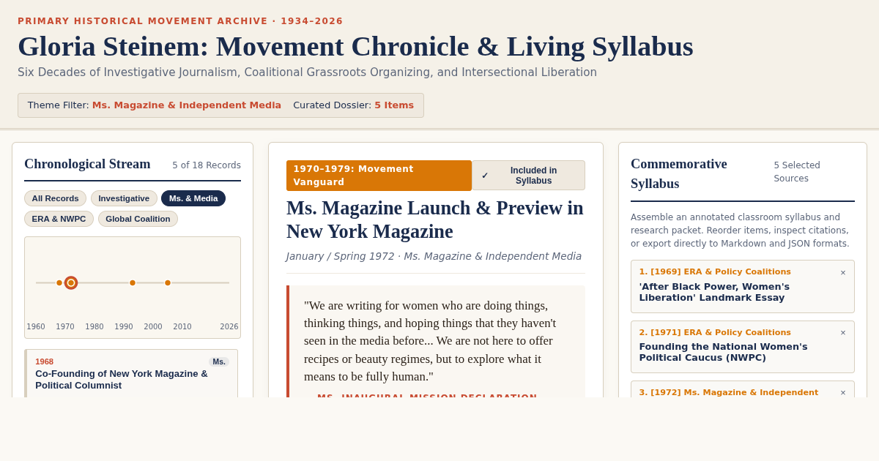Screen dimensions: 879x461
Task: Click the 1968 timeline dot
Action: (59, 282)
